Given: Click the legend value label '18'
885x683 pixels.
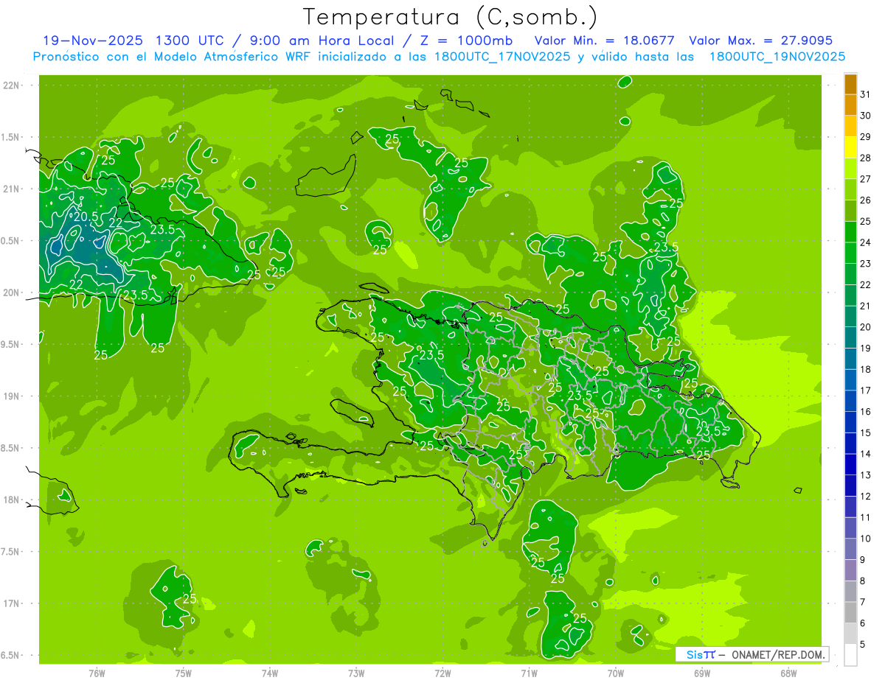Looking at the screenshot, I should click(865, 369).
